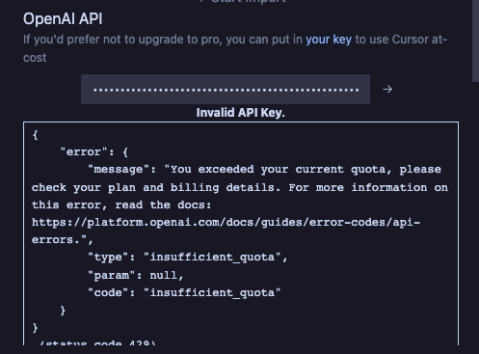Viewport: 479px width, 354px height.
Task: Click the status code 429 text at the bottom
Action: (96, 342)
